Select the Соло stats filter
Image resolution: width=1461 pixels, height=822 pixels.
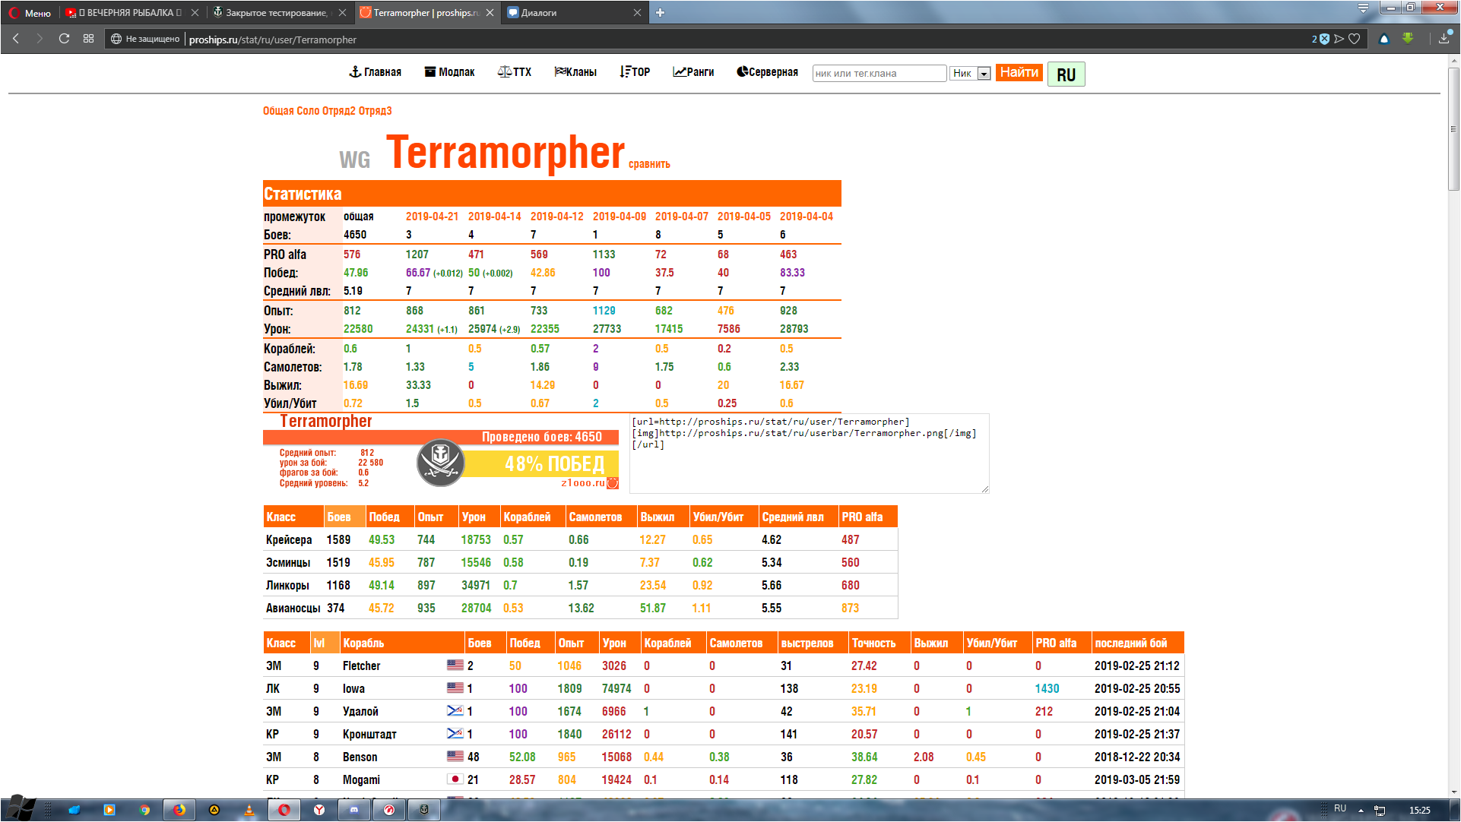tap(308, 111)
